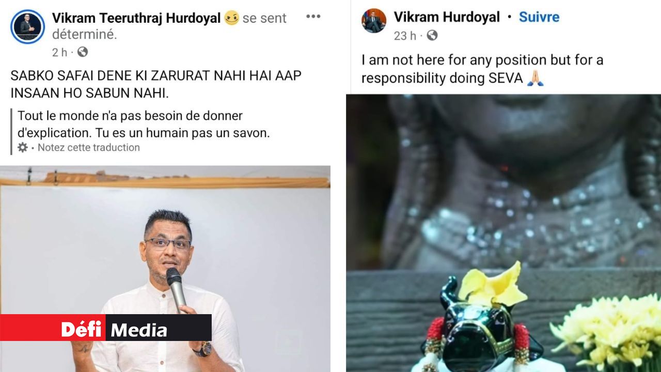Click the 'I am not here' post text
The height and width of the screenshot is (372, 661).
(482, 69)
